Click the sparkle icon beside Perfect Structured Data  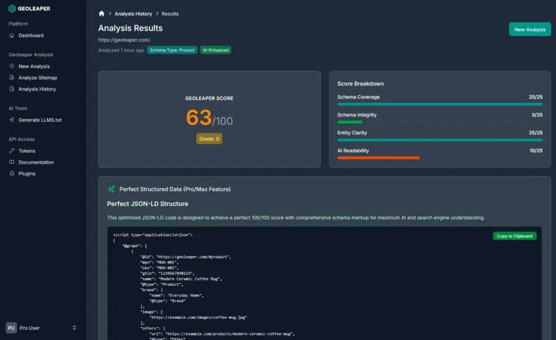111,189
